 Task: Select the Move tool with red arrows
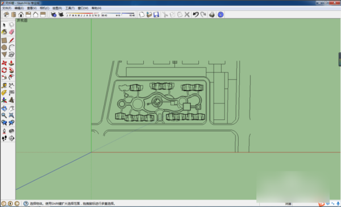[x=4, y=63]
